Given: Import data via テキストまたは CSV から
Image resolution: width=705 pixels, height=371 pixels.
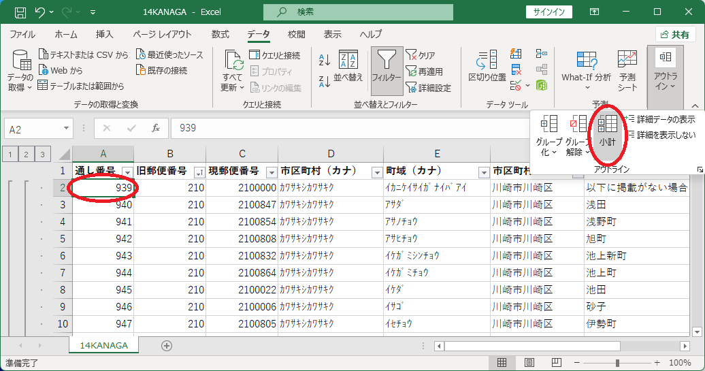Looking at the screenshot, I should click(84, 54).
